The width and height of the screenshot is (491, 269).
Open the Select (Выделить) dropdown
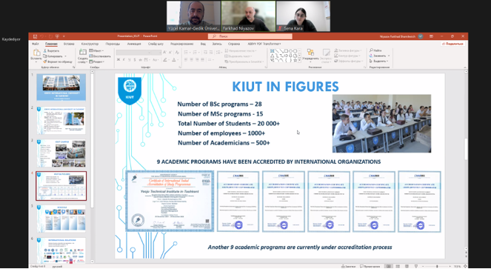pos(379,61)
